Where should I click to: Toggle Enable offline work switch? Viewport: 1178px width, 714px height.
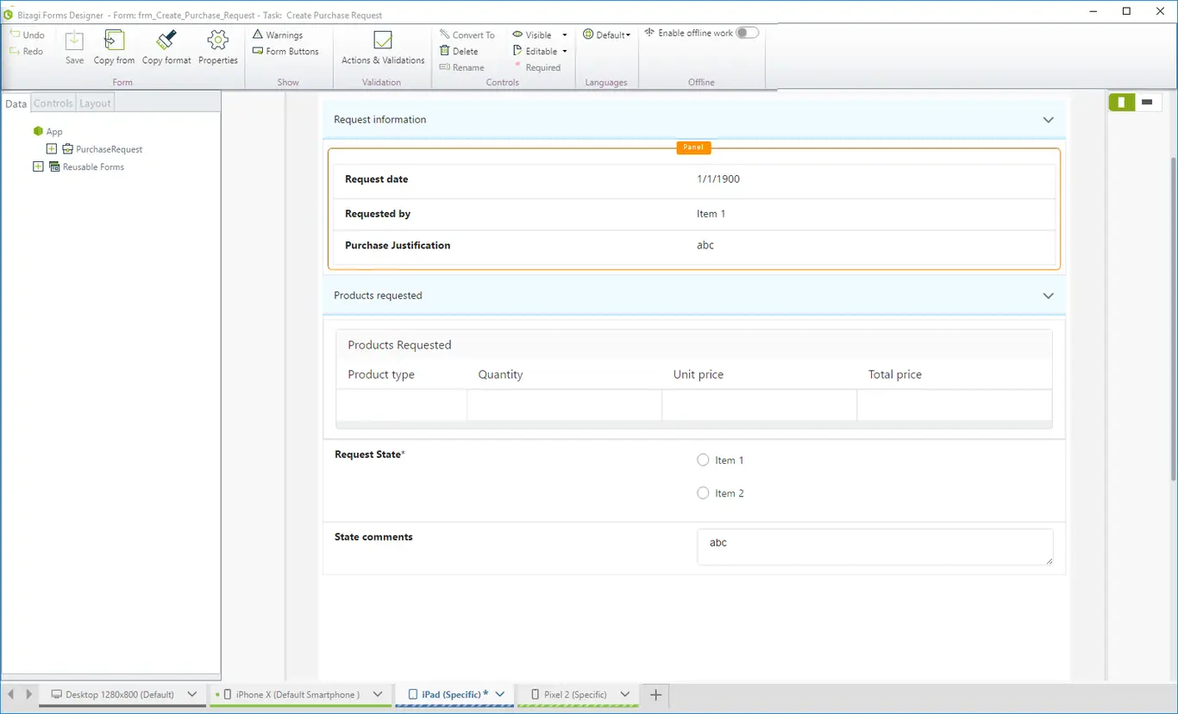(747, 33)
